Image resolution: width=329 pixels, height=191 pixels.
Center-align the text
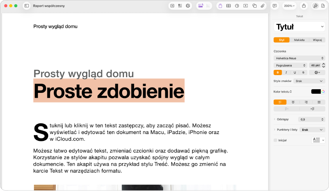[293, 102]
